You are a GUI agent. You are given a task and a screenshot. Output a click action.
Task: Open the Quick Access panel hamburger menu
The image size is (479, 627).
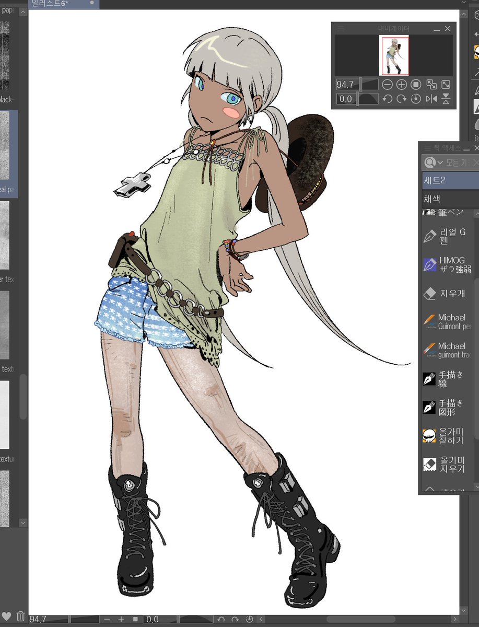click(x=427, y=148)
